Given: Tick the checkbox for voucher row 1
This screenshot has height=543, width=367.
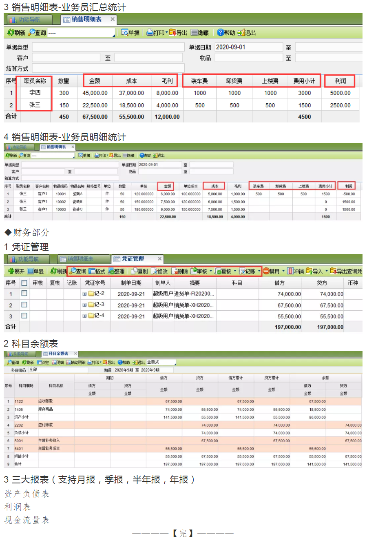Looking at the screenshot, I should (x=24, y=293).
